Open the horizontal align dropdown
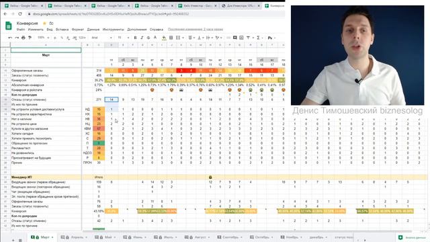Screen dimensions: 430x242 [191, 38]
